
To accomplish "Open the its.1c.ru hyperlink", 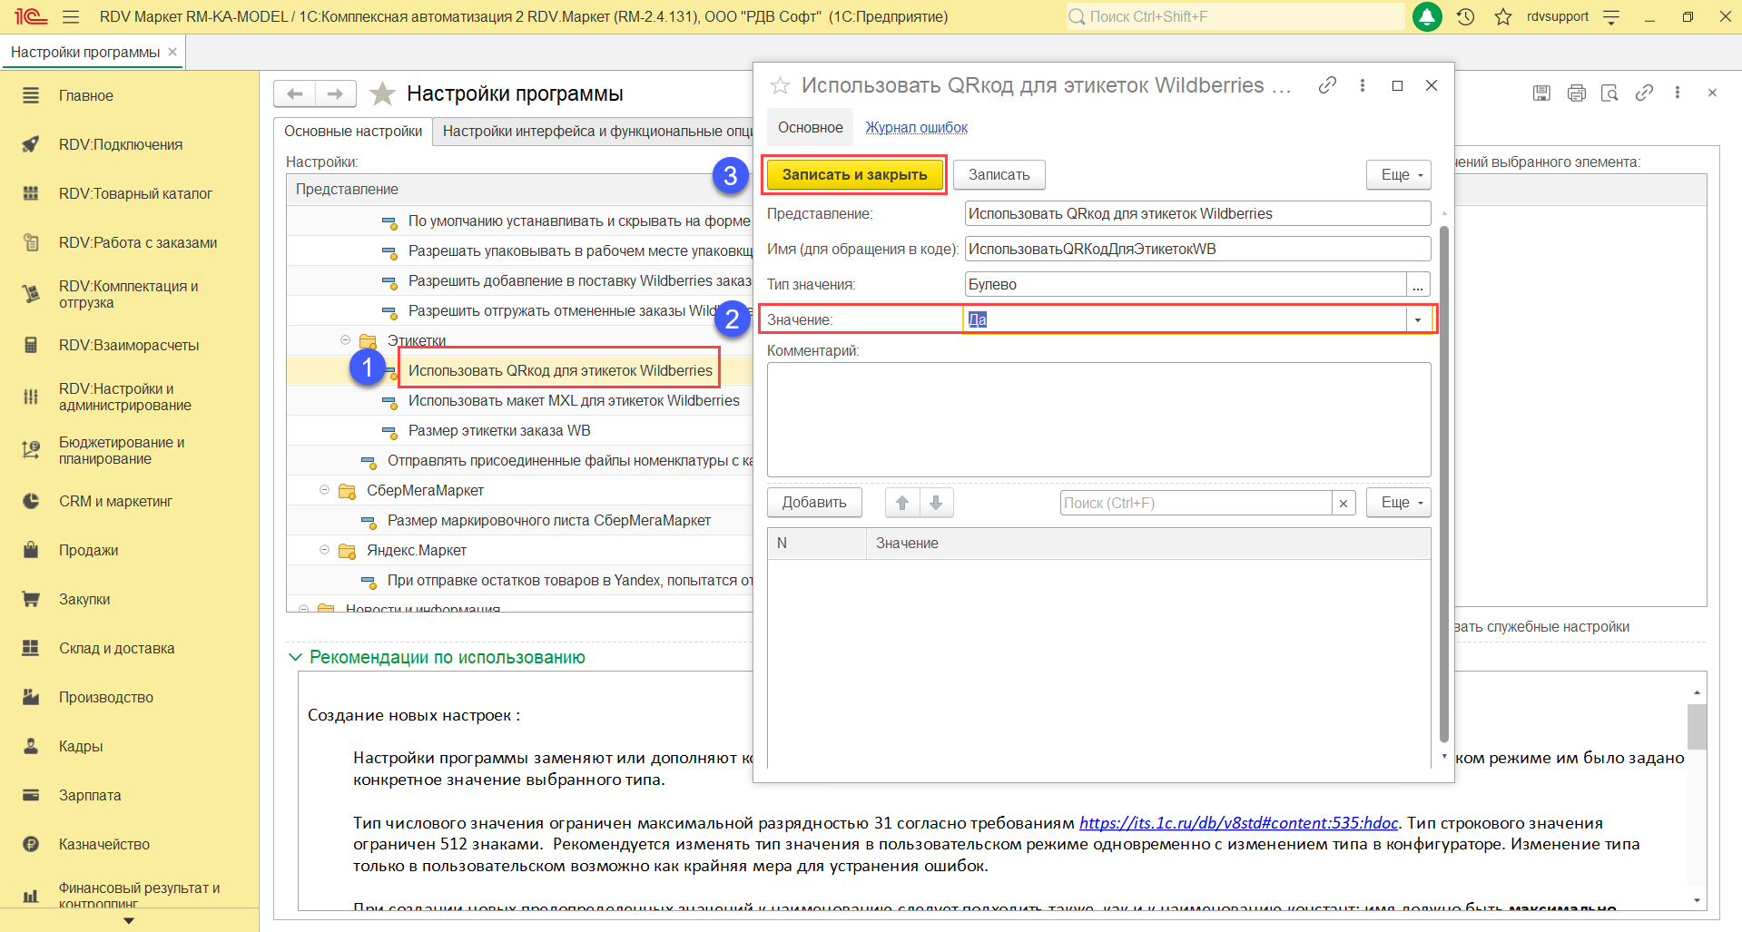I will [x=1237, y=823].
